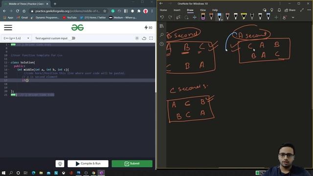The image size is (313, 176).
Task: Reset code with the editor reset icon
Action: point(144,38)
